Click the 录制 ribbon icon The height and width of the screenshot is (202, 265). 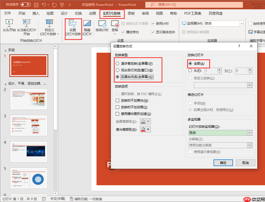[115, 24]
